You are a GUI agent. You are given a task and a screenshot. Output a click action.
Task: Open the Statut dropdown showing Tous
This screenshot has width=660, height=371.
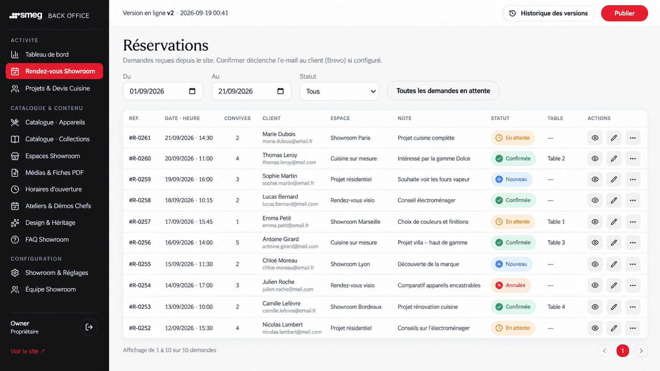339,91
